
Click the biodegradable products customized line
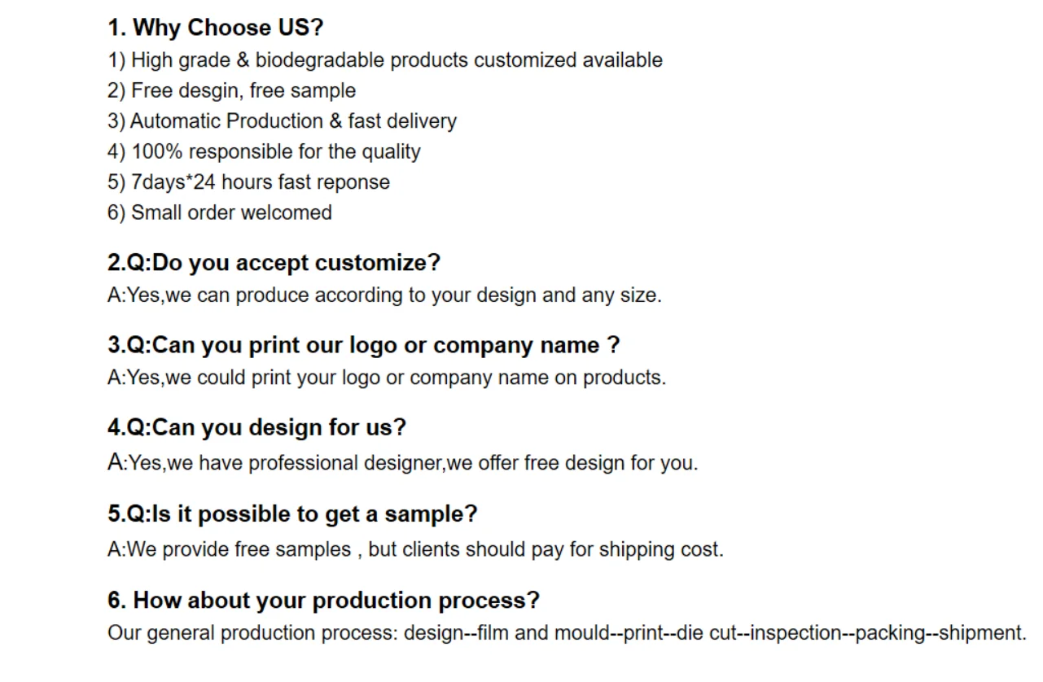[x=384, y=60]
